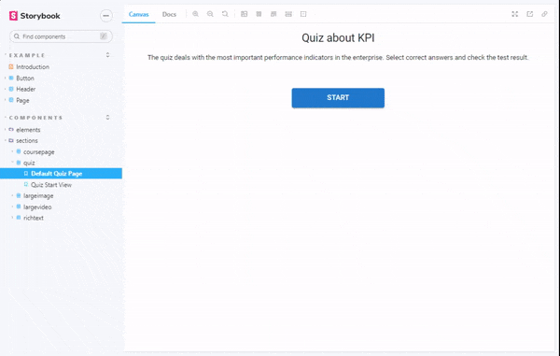The height and width of the screenshot is (356, 560).
Task: Change the preview background
Action: 244,14
